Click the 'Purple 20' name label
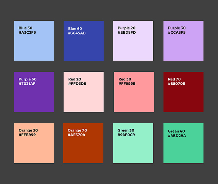 [x=126, y=28]
